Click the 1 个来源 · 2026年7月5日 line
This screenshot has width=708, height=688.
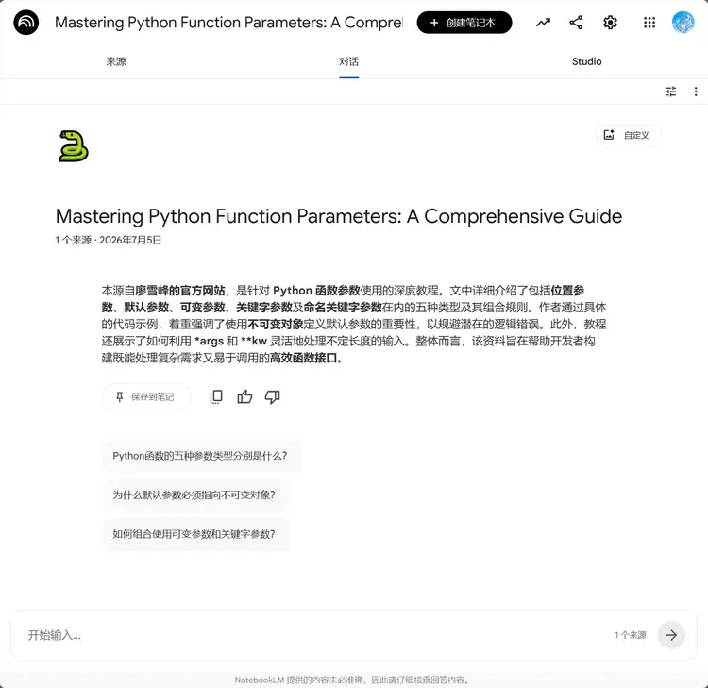coord(109,240)
